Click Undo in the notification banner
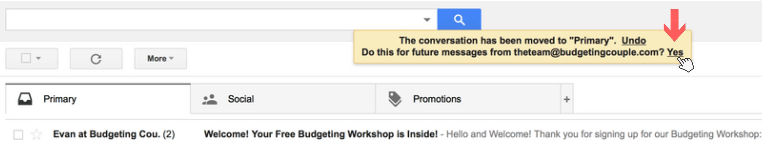 click(x=634, y=40)
